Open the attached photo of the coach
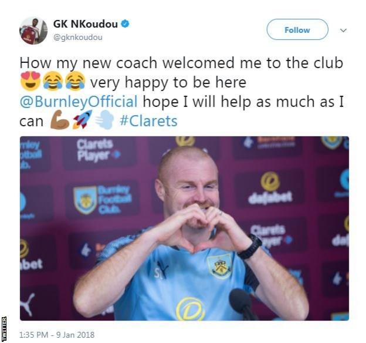This screenshot has height=343, width=366. tap(184, 228)
